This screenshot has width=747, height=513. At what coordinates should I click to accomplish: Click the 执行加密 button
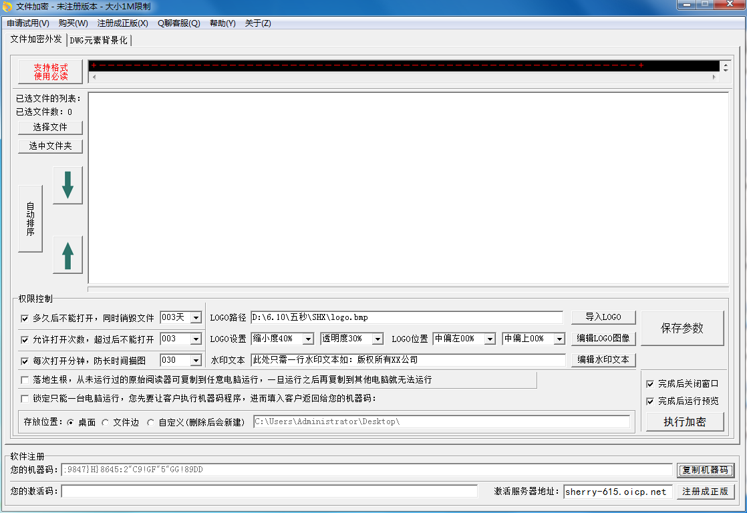click(685, 422)
